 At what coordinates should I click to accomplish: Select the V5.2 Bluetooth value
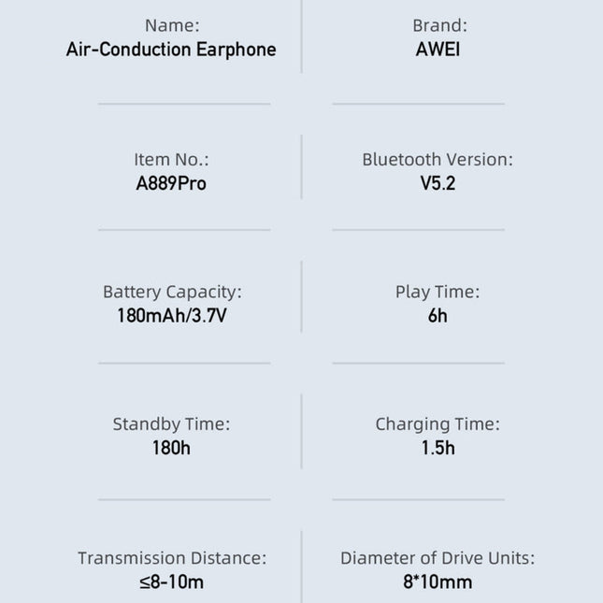438,183
